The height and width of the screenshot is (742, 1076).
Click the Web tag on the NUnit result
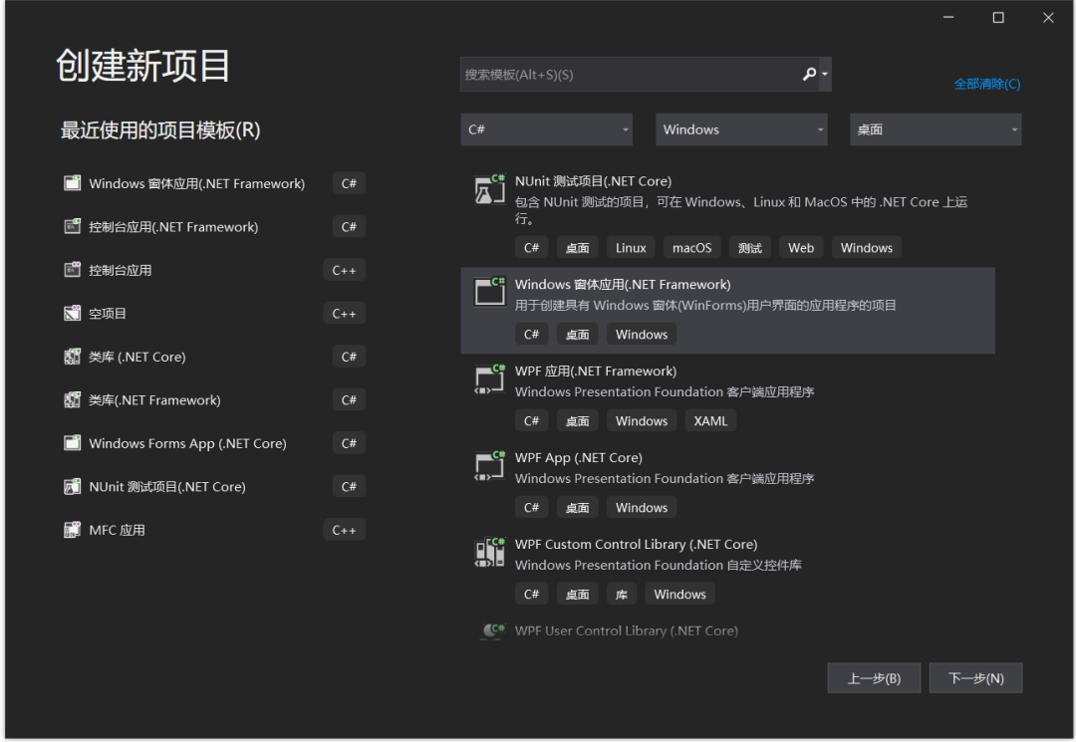[x=801, y=248]
